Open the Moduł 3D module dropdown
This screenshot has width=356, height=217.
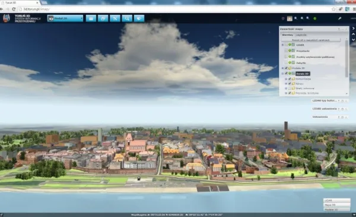click(x=65, y=18)
